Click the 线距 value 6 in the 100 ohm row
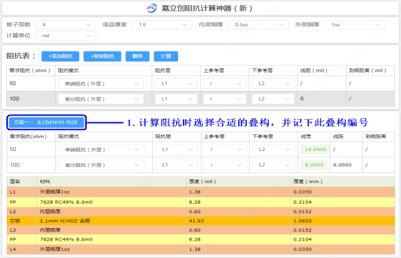 point(302,99)
